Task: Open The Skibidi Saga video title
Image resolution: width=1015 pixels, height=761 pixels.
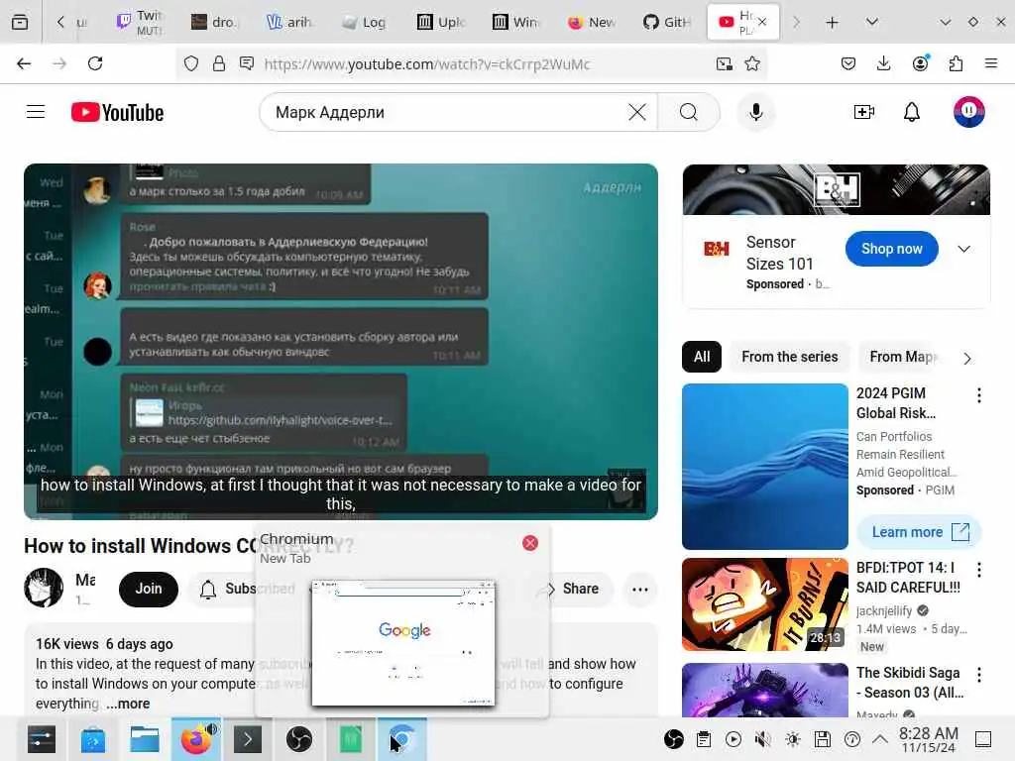Action: pos(910,683)
